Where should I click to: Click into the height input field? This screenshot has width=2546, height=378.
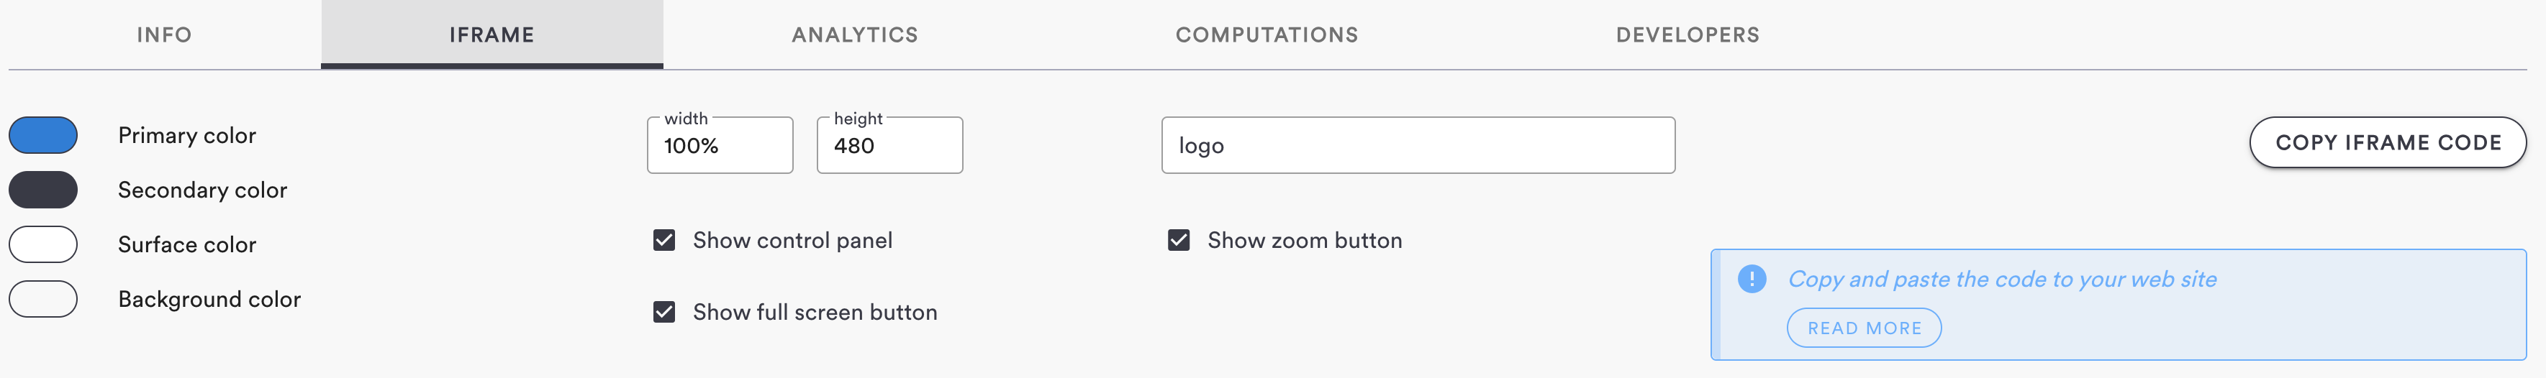pos(889,146)
